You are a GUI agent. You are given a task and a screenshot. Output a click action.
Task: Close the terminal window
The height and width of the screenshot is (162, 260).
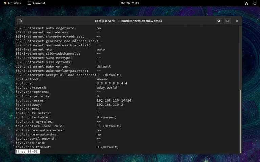tap(237, 21)
